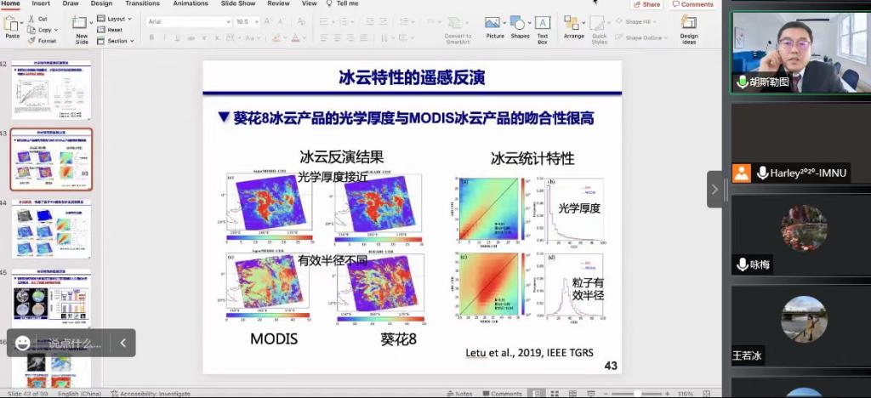This screenshot has width=871, height=398.
Task: Expand the Layout dropdown
Action: [115, 19]
